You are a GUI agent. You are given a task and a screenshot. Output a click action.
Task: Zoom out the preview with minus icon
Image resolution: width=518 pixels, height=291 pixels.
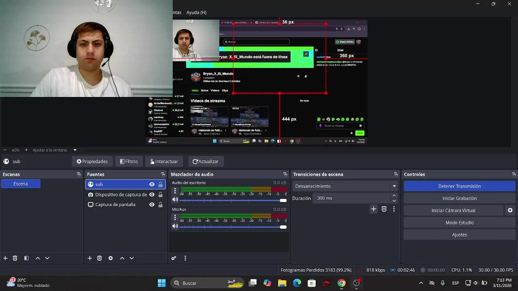click(x=5, y=150)
